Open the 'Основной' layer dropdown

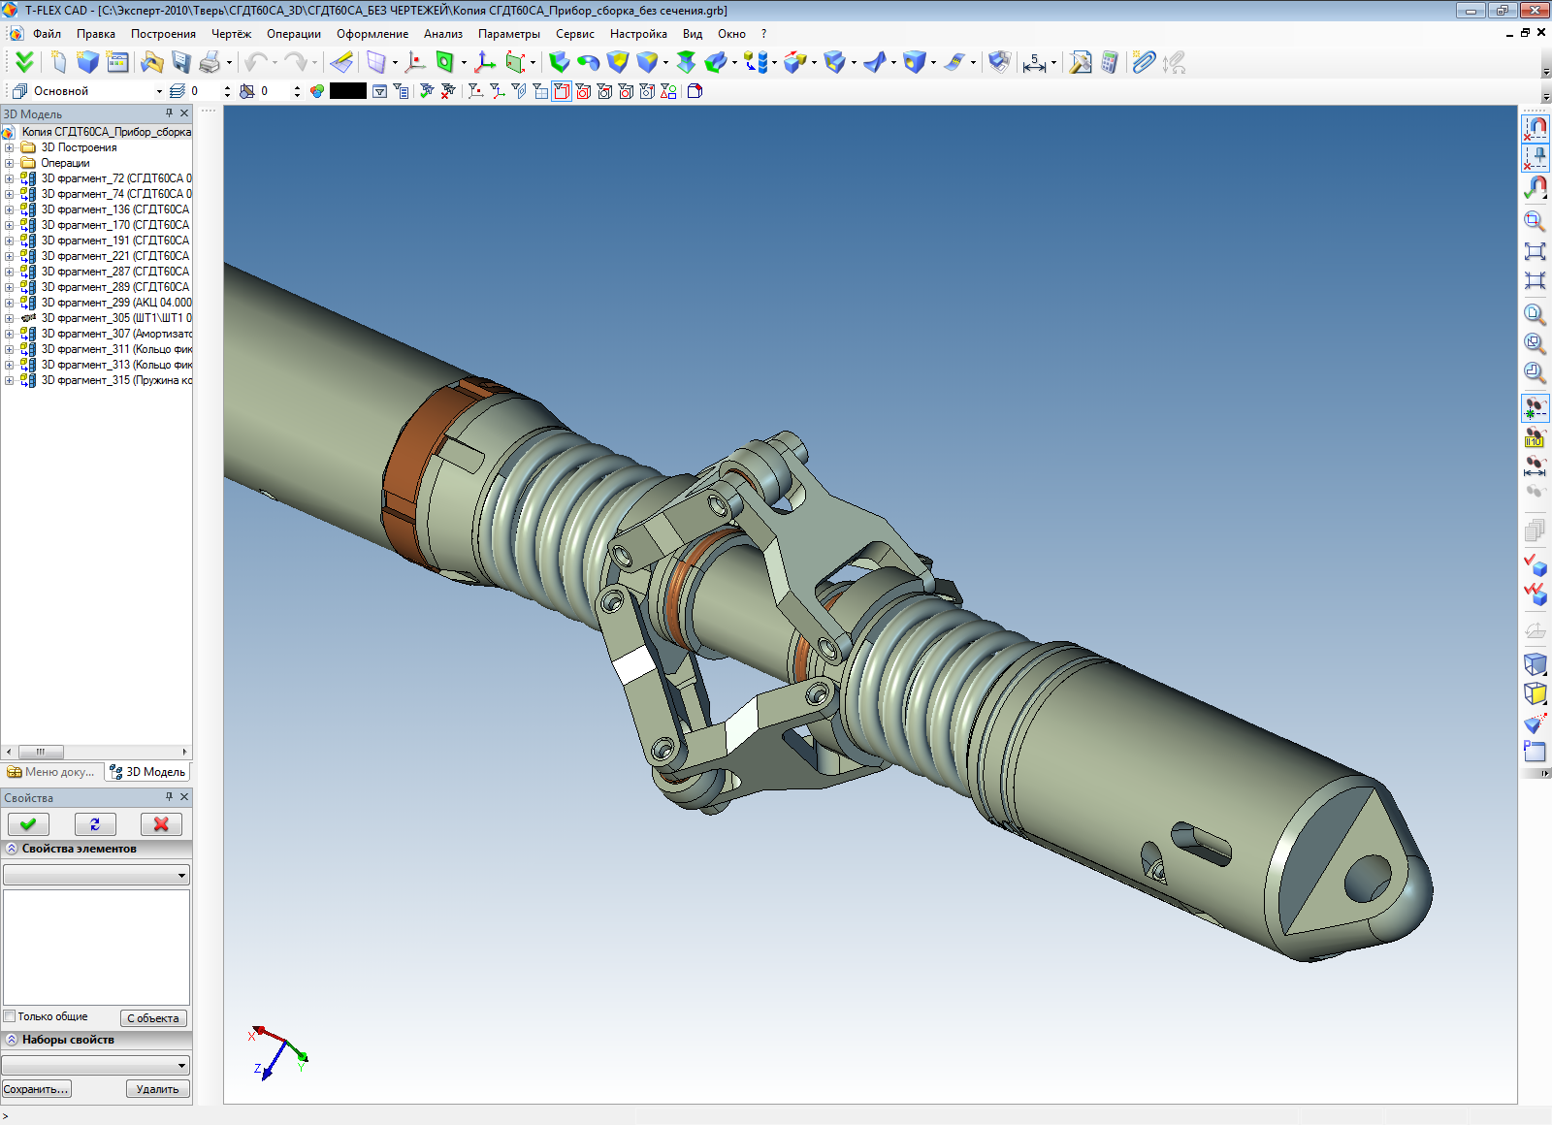point(159,91)
